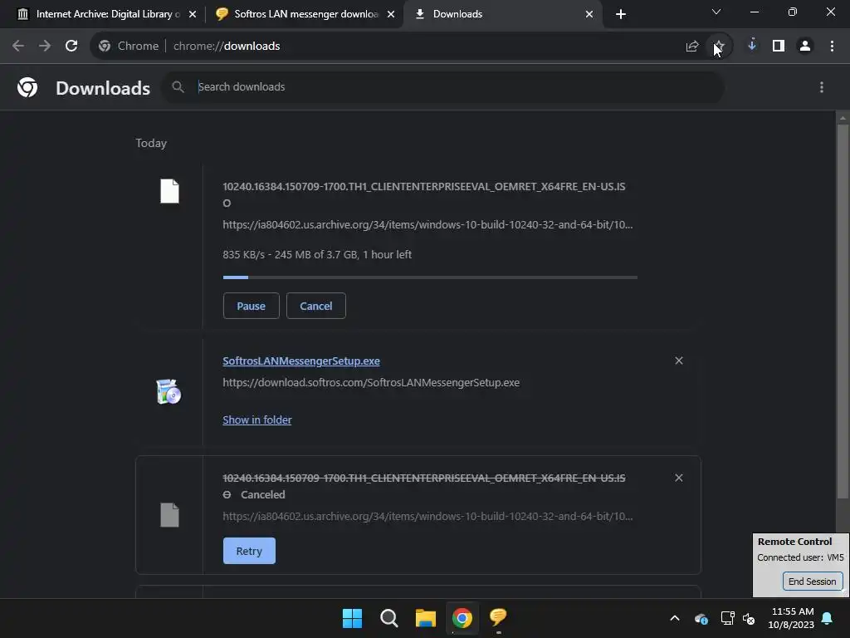Click the browser forward arrow

(45, 47)
